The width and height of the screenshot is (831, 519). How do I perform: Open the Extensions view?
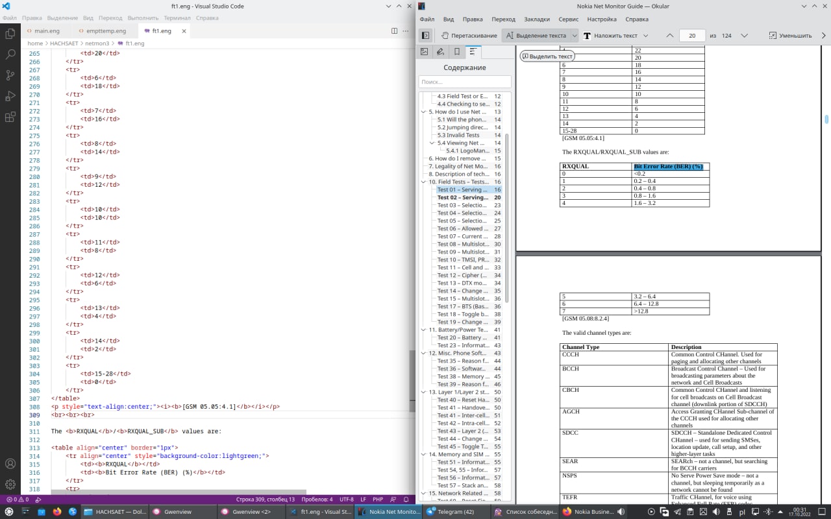10,117
